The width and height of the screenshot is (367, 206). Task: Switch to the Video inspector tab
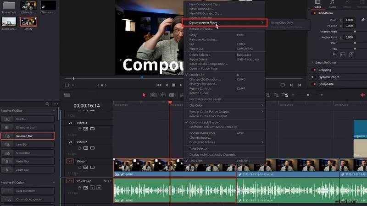pos(317,4)
